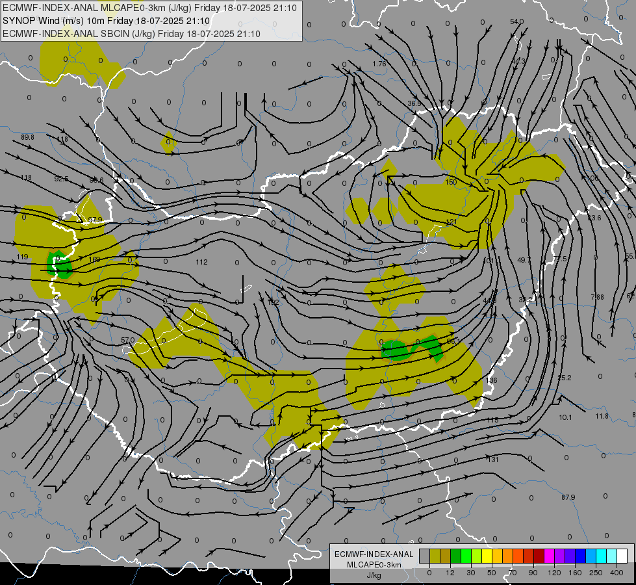Click the map value 25.2
The height and width of the screenshot is (585, 636).
(x=564, y=378)
